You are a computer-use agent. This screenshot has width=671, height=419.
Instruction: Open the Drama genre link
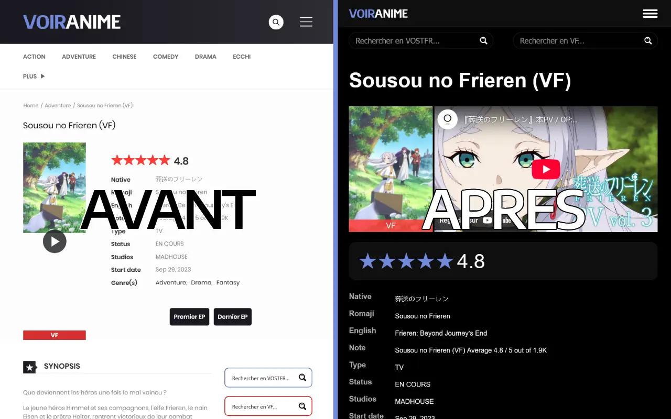click(x=201, y=283)
